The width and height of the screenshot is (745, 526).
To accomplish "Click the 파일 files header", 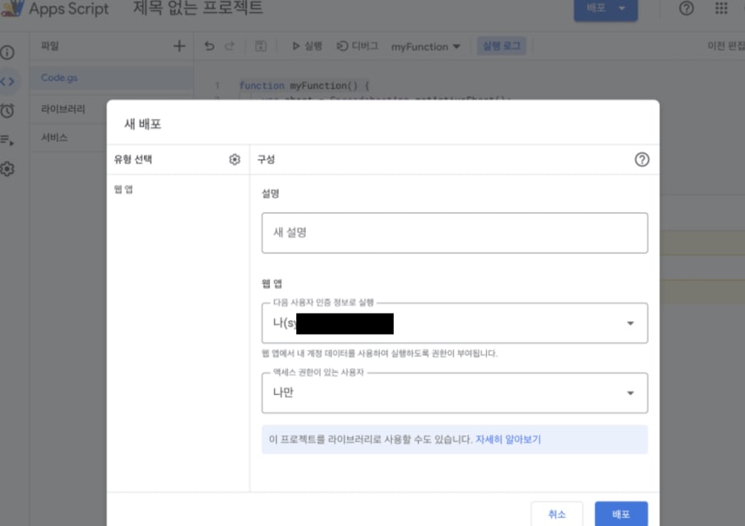I will pyautogui.click(x=50, y=46).
